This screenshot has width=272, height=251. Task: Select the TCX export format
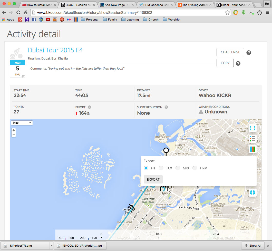[161, 168]
